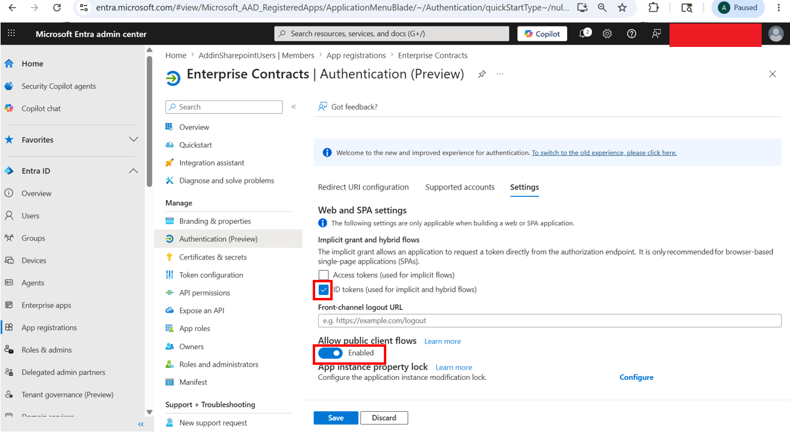The width and height of the screenshot is (790, 434).
Task: Click Learn more beside App instance property lock
Action: point(454,367)
